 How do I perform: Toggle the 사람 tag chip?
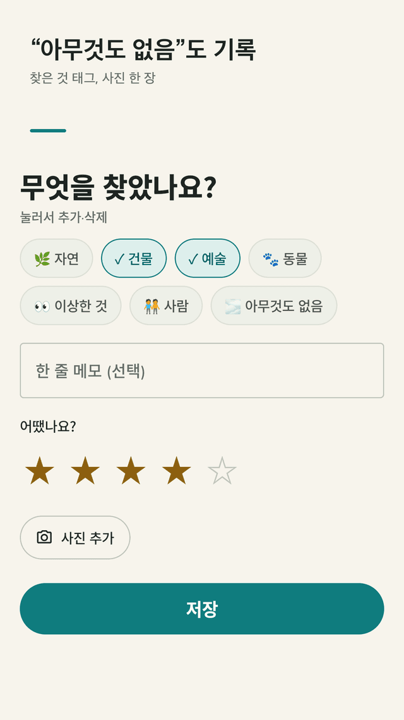(x=166, y=306)
